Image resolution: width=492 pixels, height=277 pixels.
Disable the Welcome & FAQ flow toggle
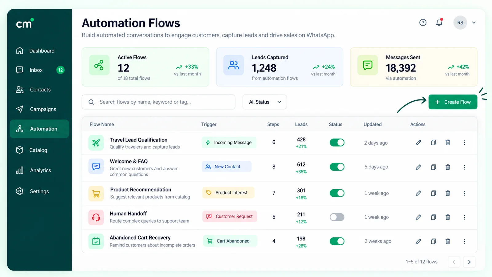coord(337,167)
